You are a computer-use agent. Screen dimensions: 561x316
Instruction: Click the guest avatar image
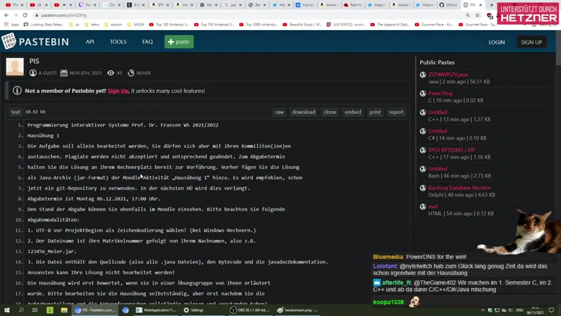[x=15, y=67]
